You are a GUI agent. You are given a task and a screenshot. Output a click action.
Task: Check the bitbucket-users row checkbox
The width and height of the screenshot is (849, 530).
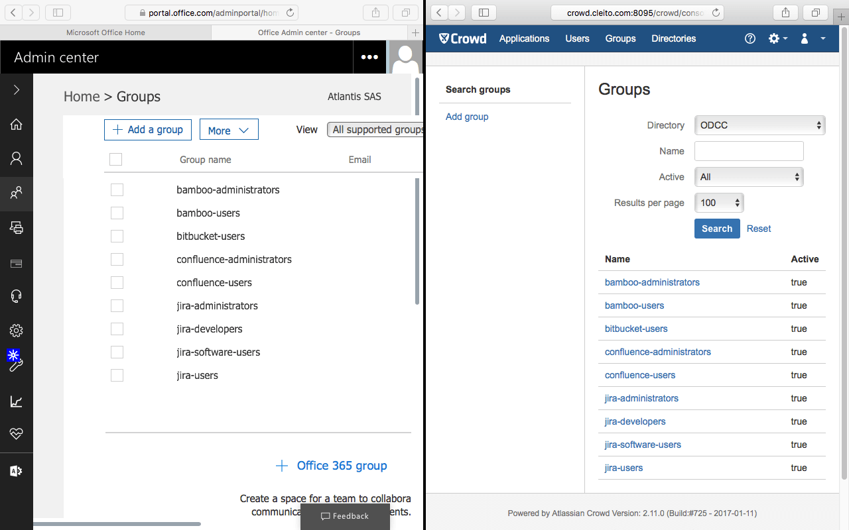pyautogui.click(x=117, y=236)
